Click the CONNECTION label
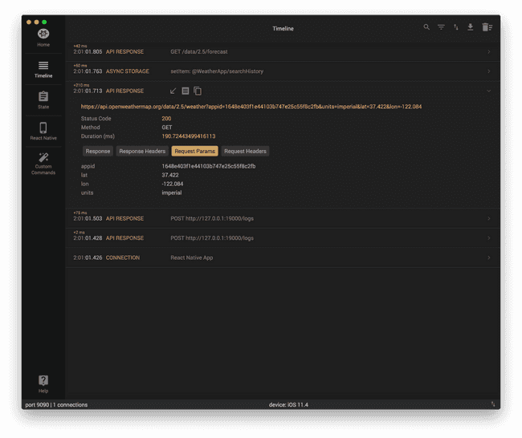The width and height of the screenshot is (522, 438). tap(123, 258)
